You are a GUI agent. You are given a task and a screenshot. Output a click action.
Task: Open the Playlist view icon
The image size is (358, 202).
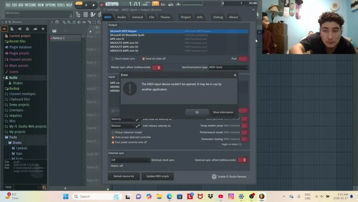tap(78, 15)
